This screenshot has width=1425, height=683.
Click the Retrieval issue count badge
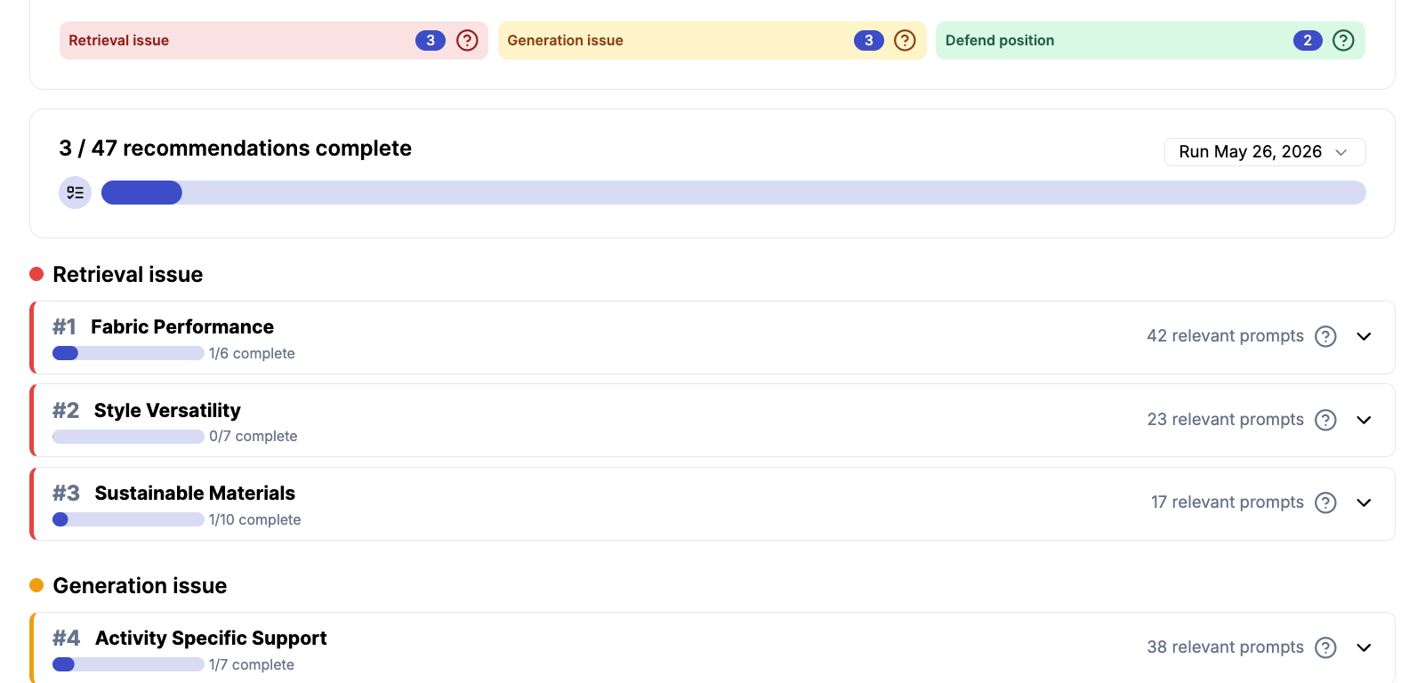431,40
